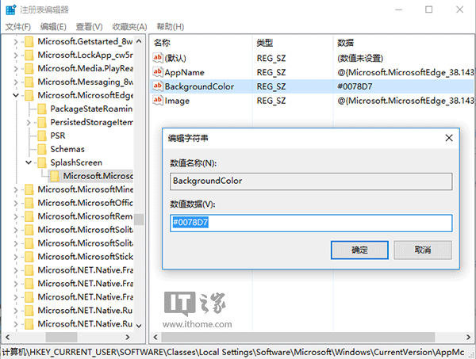The height and width of the screenshot is (359, 476).
Task: Select the PersistedStorageItem folder icon
Action: [x=42, y=122]
